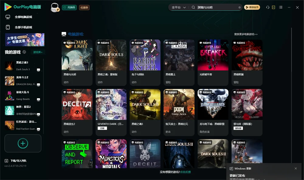Click the search magnifier icon
The image size is (304, 180).
tap(193, 7)
